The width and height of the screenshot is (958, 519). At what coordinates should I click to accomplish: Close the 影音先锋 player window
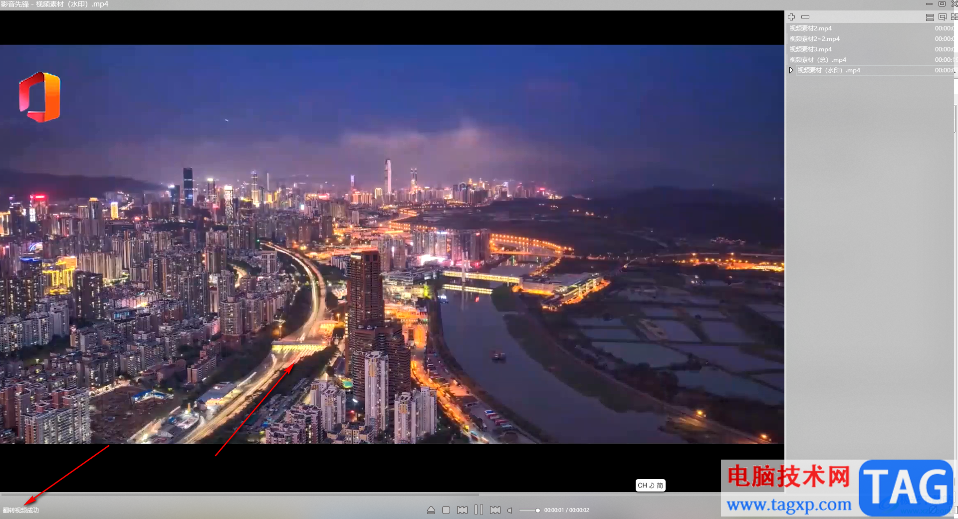954,4
